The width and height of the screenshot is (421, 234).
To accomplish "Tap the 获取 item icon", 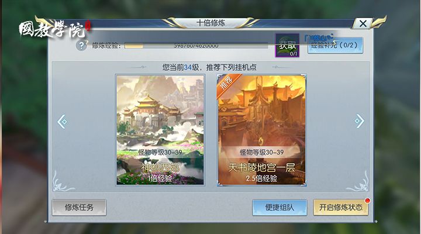I will 287,46.
